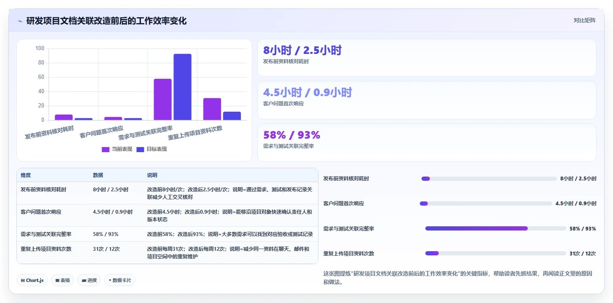Image resolution: width=613 pixels, height=303 pixels.
Task: Click the tallest blue bar for 需求与测试关联完整率
Action: 182,87
